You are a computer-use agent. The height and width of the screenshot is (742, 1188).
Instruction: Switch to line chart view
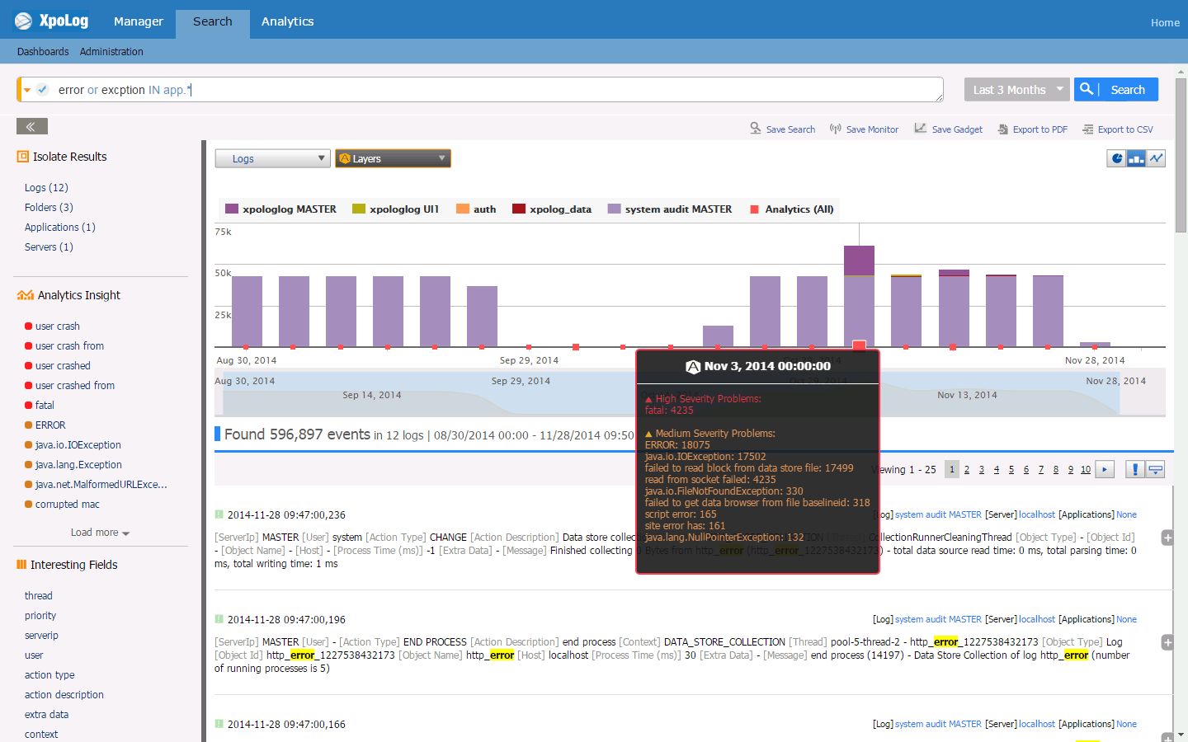tap(1155, 157)
